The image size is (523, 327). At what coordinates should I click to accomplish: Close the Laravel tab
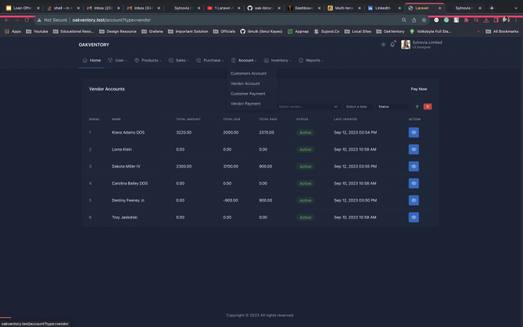point(439,8)
